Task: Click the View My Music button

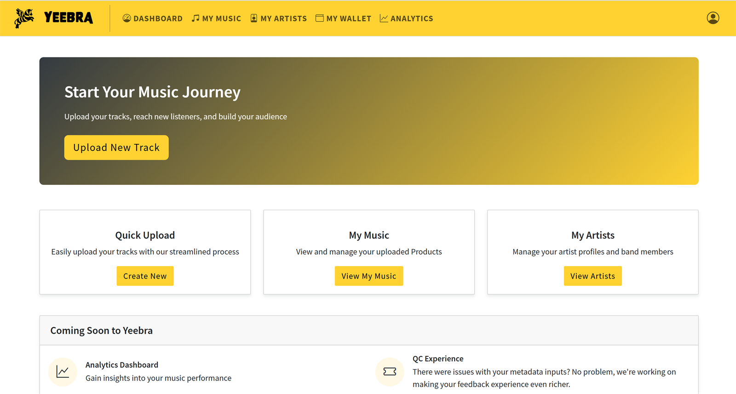Action: click(x=369, y=276)
